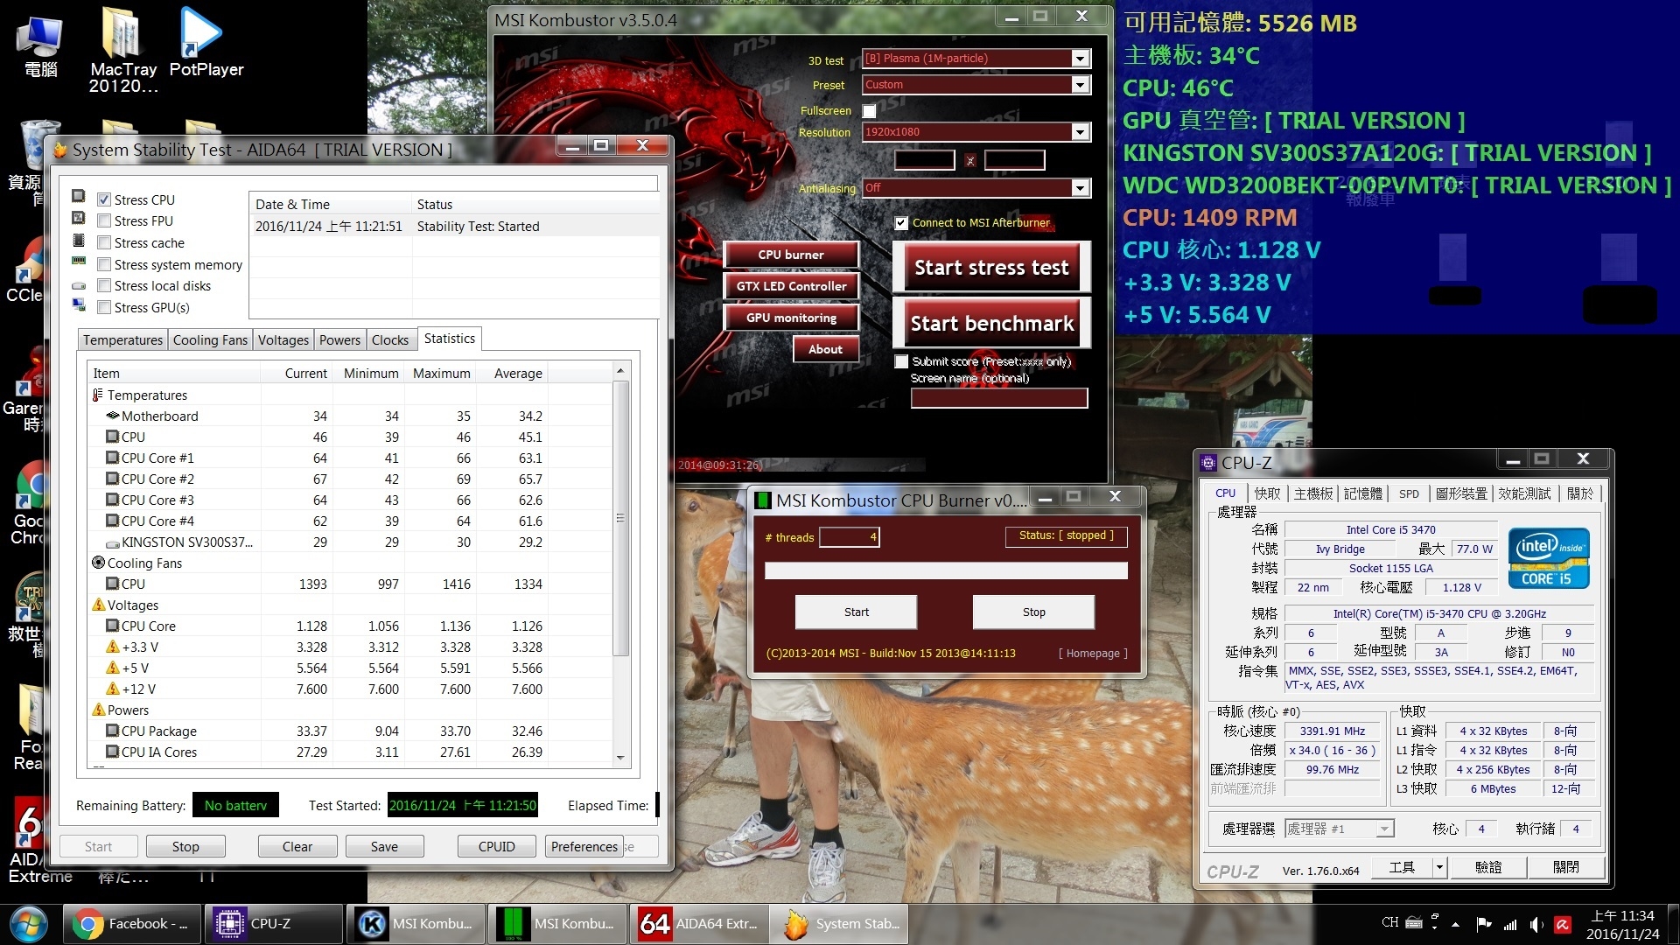Click CPU burner progress bar

(x=946, y=571)
